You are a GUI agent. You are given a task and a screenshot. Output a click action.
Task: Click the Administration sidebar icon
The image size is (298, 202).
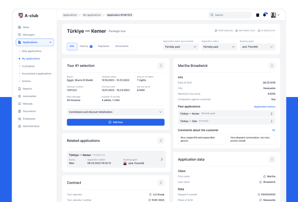click(19, 126)
